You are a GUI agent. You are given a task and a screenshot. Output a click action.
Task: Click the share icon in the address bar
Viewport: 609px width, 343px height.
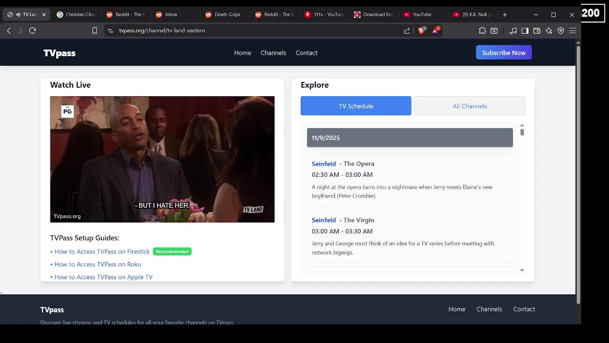point(407,30)
